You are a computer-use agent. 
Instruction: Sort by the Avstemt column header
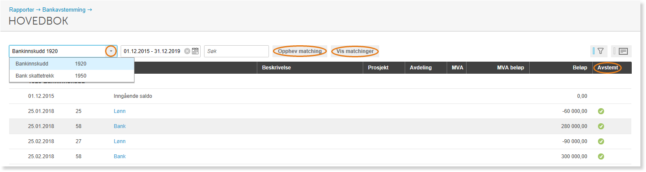point(608,68)
